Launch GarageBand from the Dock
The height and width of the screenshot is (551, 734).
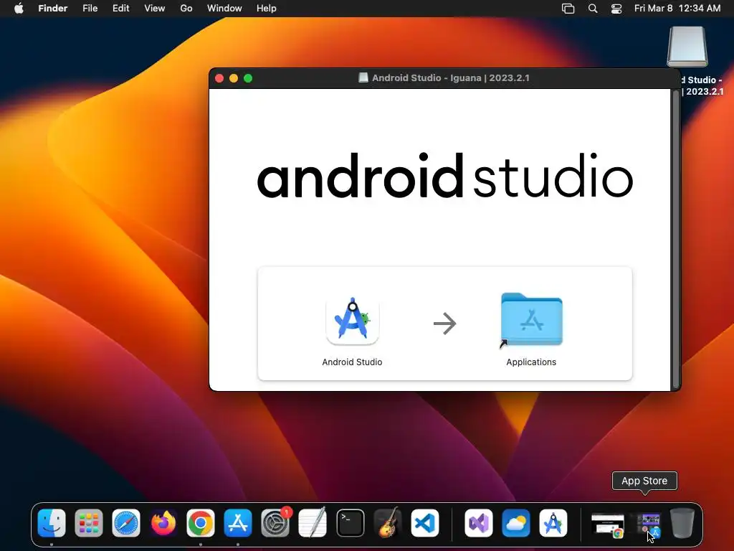pos(388,522)
